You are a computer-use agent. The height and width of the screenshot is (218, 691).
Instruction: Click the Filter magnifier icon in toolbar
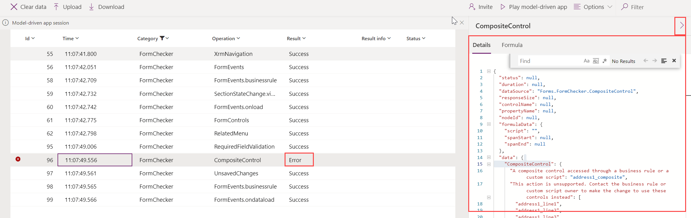click(625, 7)
